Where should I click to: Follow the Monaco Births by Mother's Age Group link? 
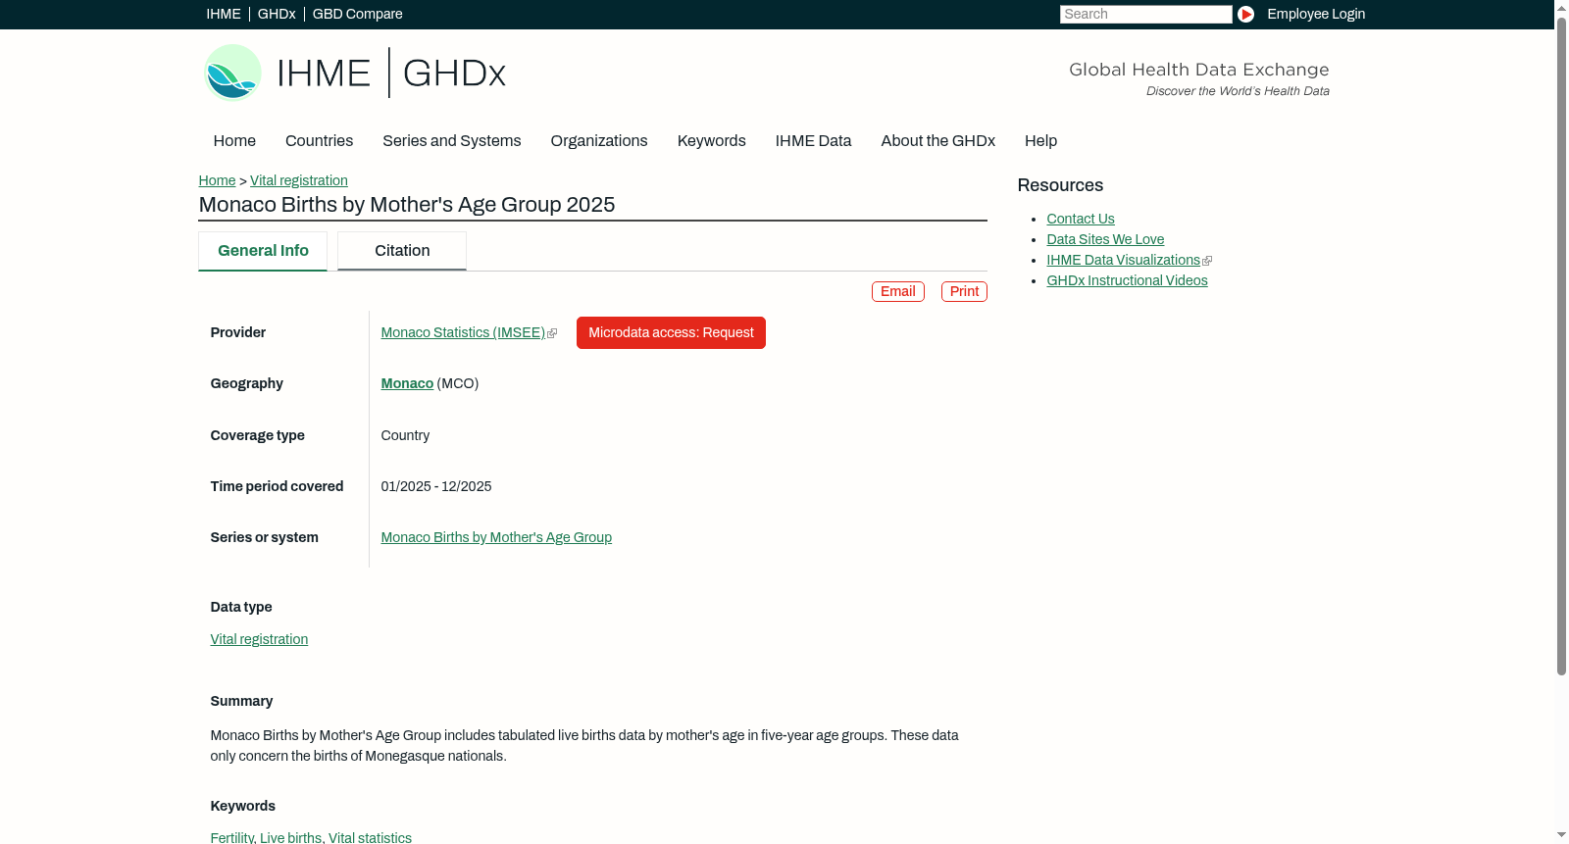click(496, 538)
